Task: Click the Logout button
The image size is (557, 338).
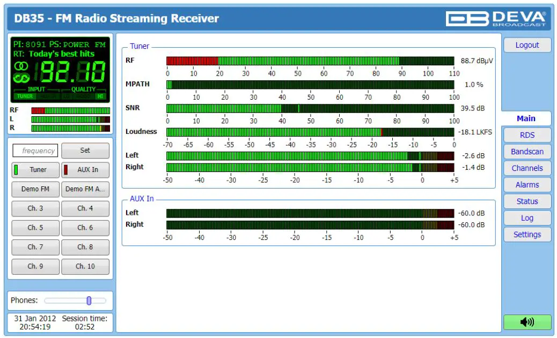Action: [x=527, y=45]
